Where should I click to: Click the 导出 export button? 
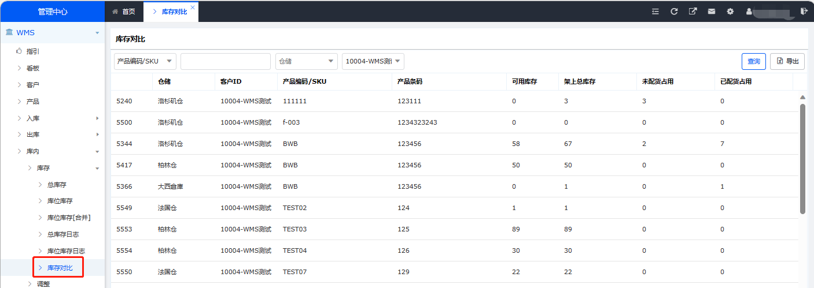tap(787, 61)
